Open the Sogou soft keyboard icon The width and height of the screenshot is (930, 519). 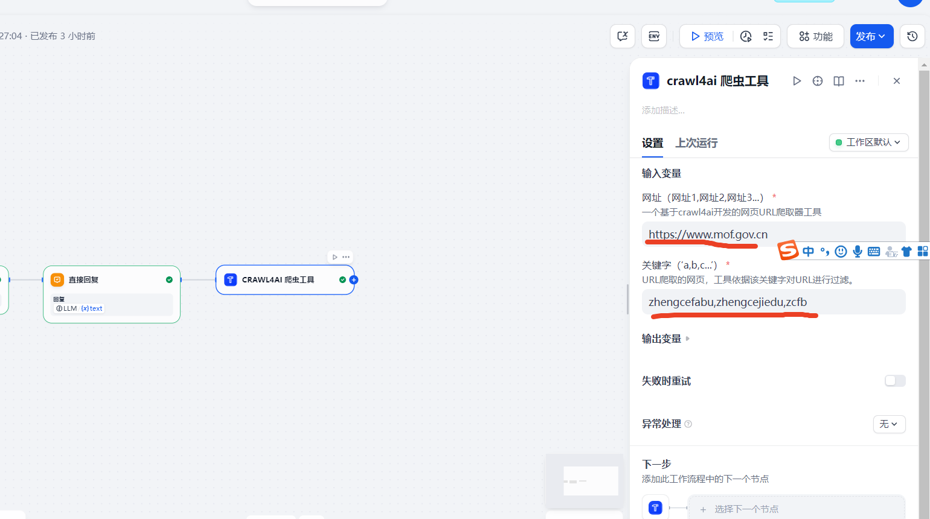(x=874, y=252)
